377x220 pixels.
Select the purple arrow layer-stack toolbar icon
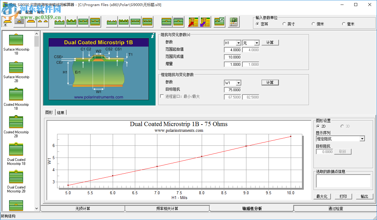(x=205, y=22)
